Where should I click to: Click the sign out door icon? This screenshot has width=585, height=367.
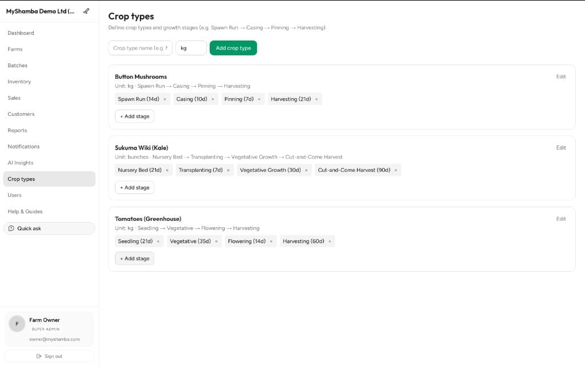click(38, 356)
